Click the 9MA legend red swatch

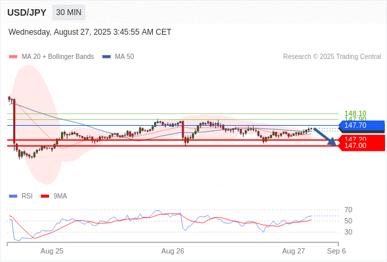[45, 196]
